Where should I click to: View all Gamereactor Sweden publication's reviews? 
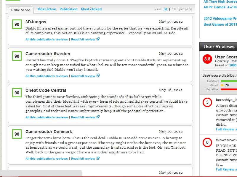(x=47, y=76)
